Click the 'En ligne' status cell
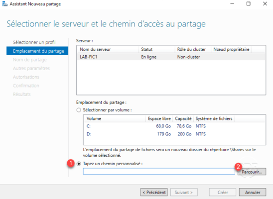The height and width of the screenshot is (199, 273). click(x=148, y=57)
